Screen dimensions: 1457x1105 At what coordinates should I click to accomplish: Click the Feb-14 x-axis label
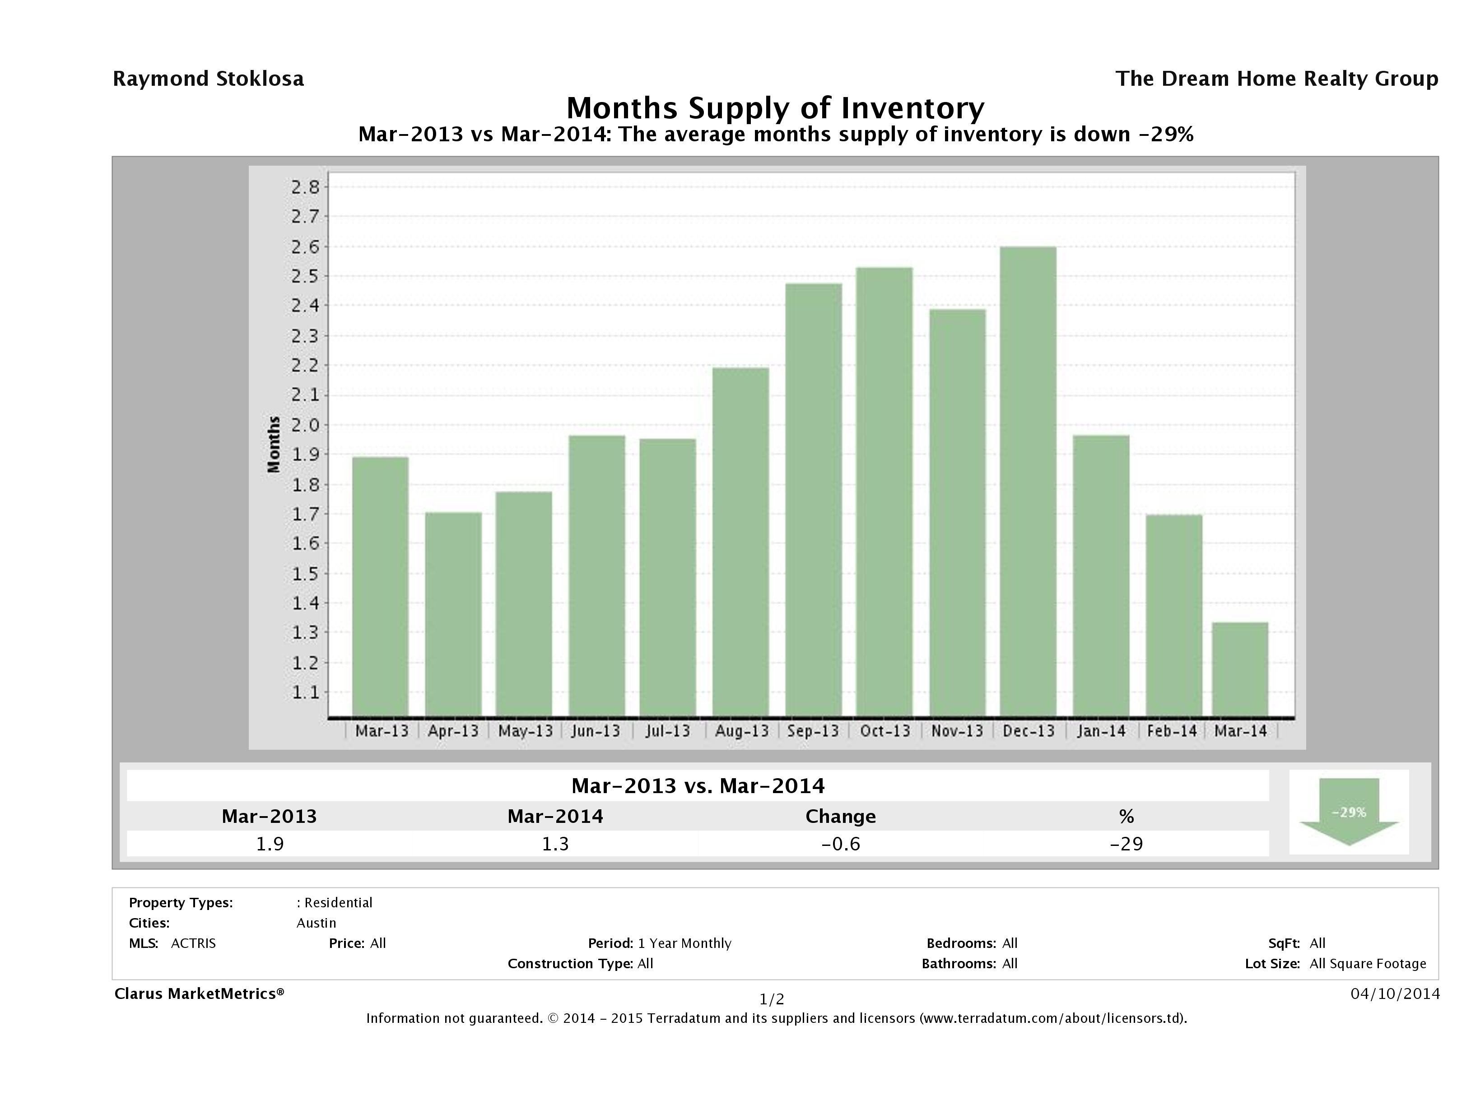click(1171, 731)
